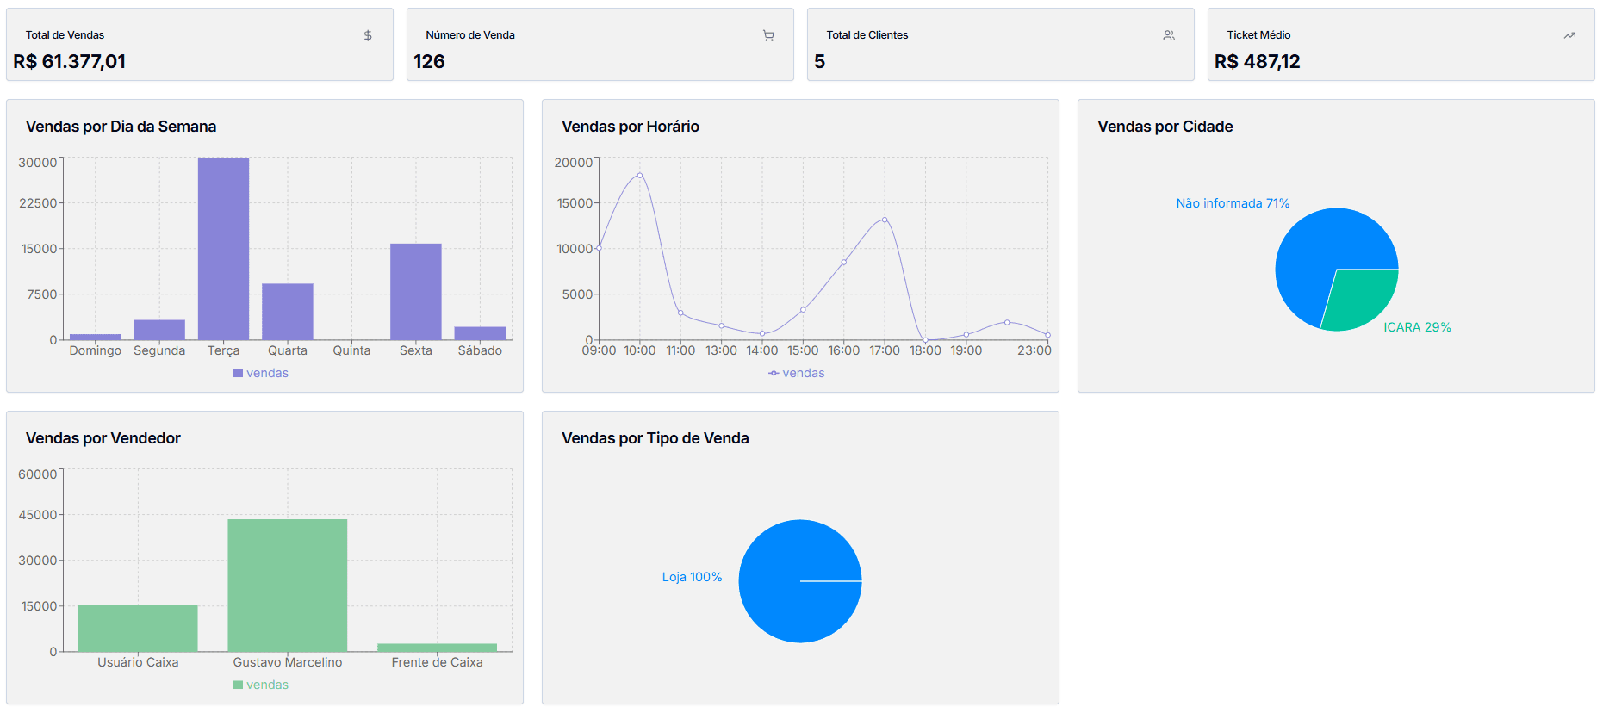
Task: Select the 10:00 peak point on the hourly line
Action: click(x=639, y=176)
